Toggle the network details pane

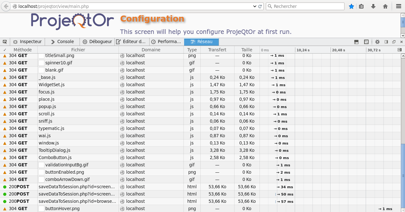(399, 50)
